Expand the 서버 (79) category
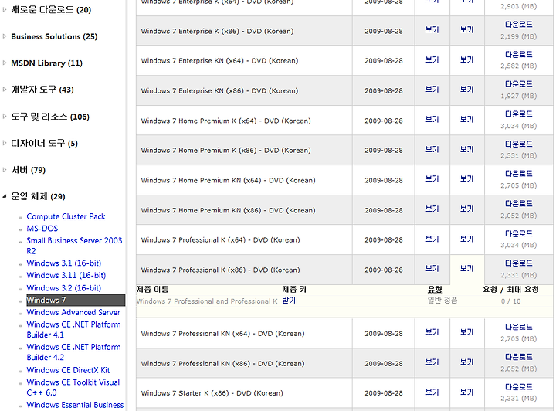Screen dimensions: 556x411 5,169
